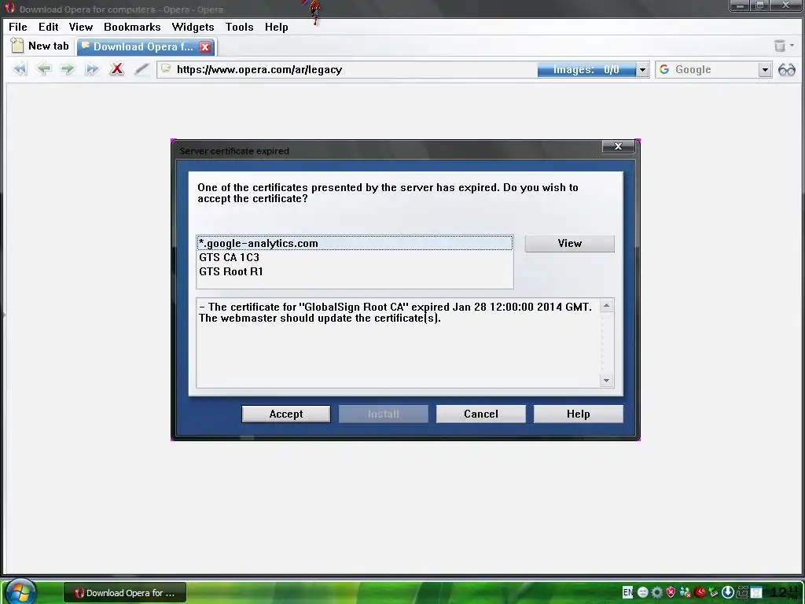Cancel the certificate dialog
Viewport: 805px width, 604px height.
(x=480, y=414)
